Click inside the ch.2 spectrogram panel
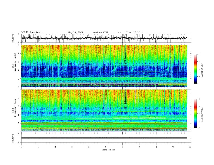 click(x=104, y=111)
